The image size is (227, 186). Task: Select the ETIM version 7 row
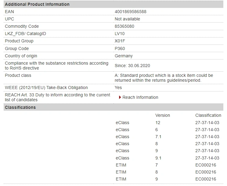[x=168, y=165]
